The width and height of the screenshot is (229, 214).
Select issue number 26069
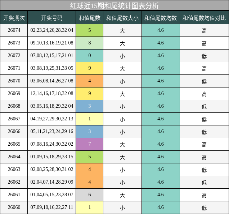pos(14,93)
